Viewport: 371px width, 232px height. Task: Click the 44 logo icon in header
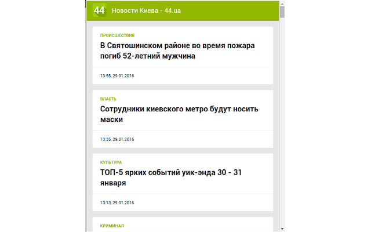pyautogui.click(x=99, y=10)
